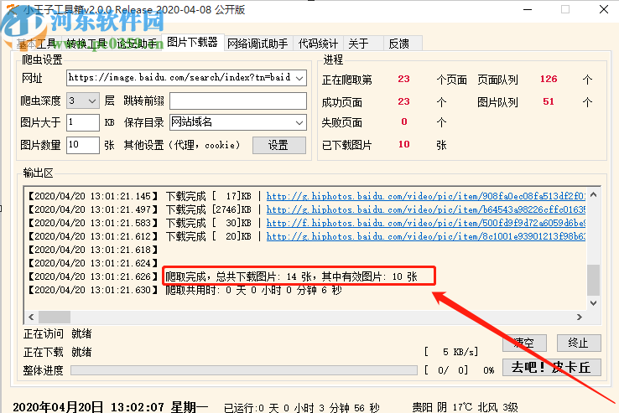Click the 已运行 uptime status text
This screenshot has height=413, width=619.
click(x=302, y=407)
